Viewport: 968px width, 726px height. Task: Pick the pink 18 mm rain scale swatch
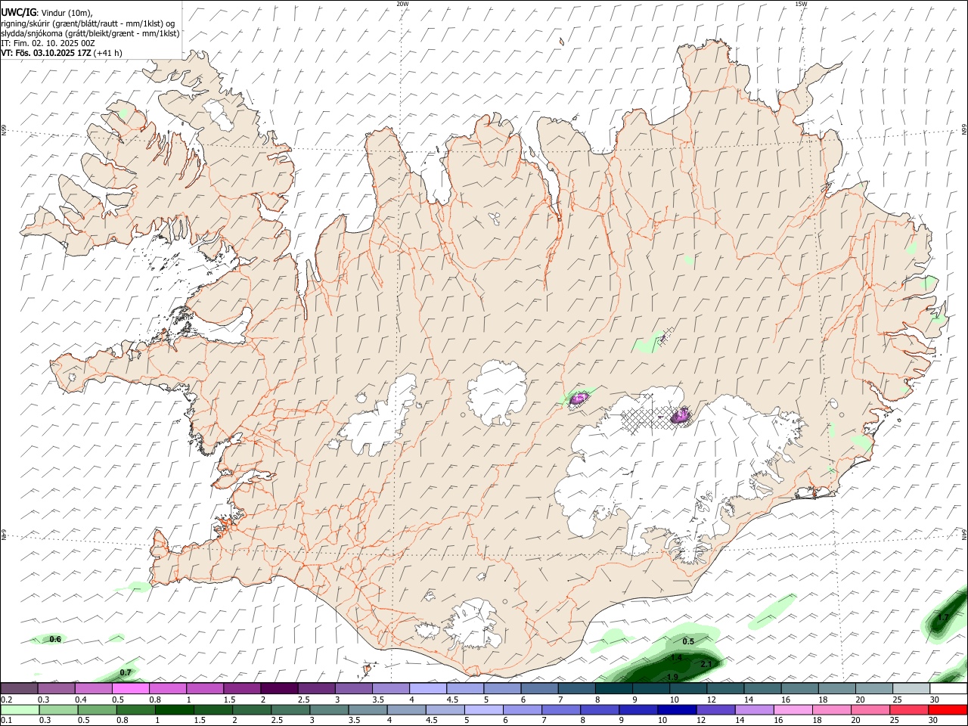coord(831,709)
